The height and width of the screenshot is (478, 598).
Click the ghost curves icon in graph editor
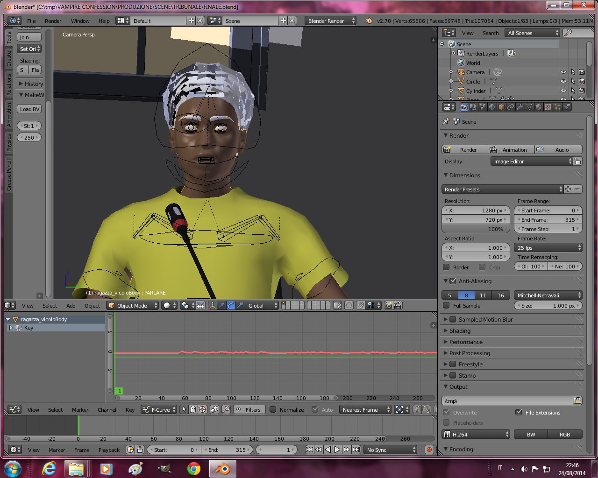point(192,409)
